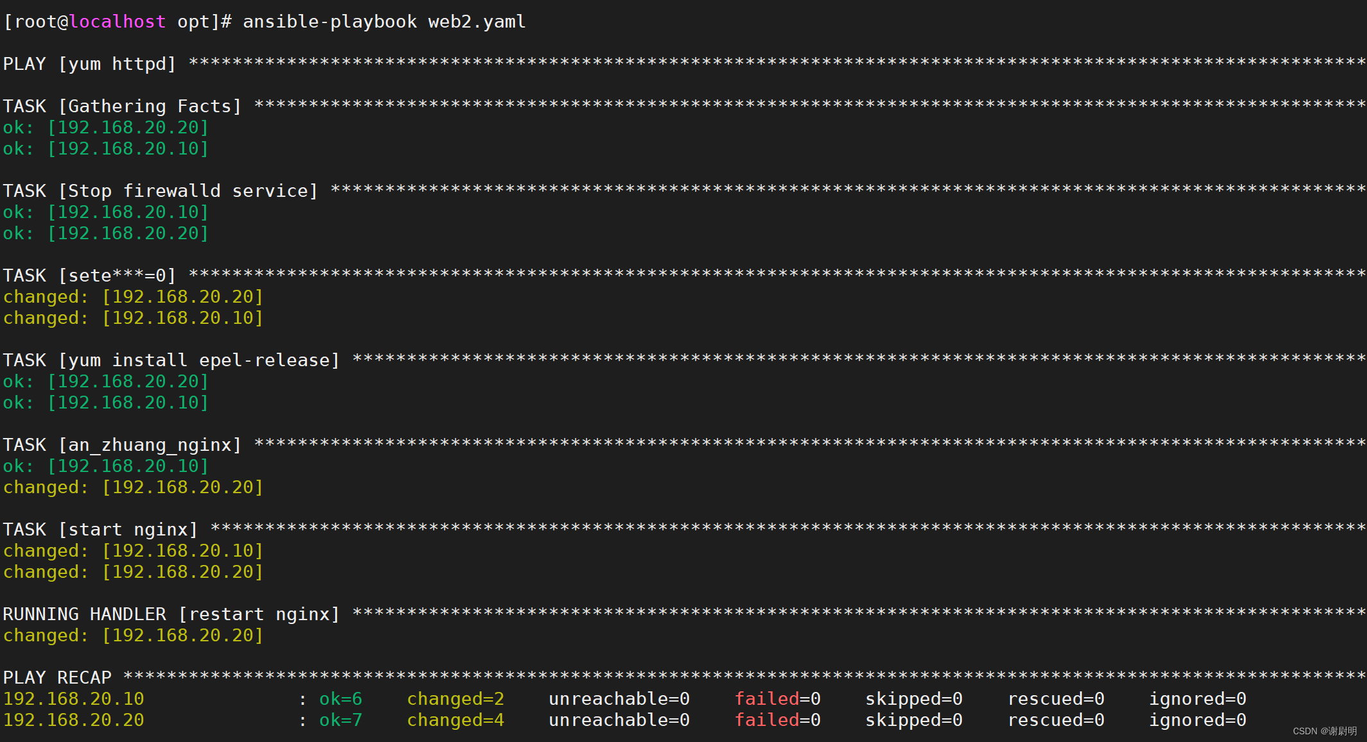Click changed 192.168.20.10 under sete task
Image resolution: width=1367 pixels, height=742 pixels.
point(134,318)
